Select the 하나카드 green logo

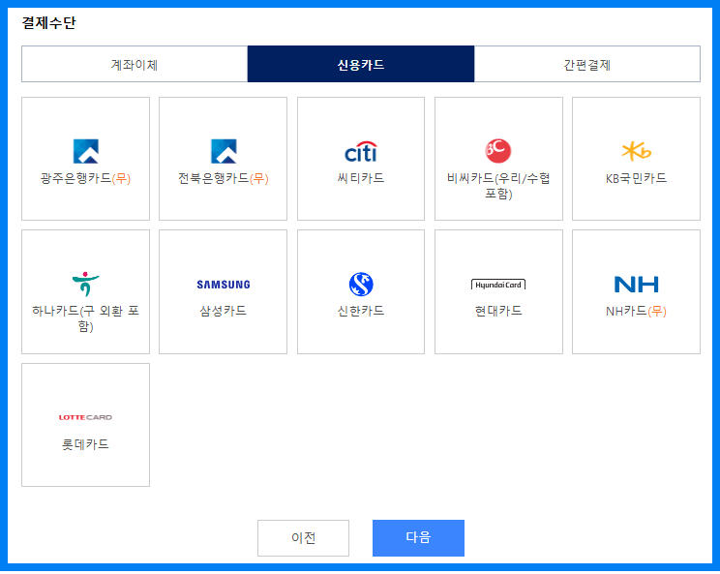86,284
